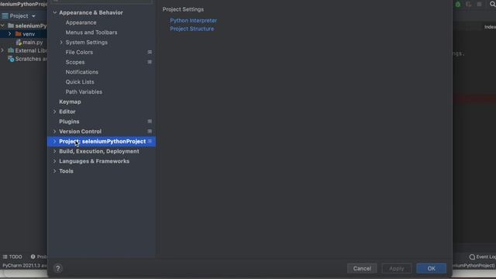This screenshot has height=279, width=496.
Task: Select Menus and Toolbars settings
Action: (x=91, y=33)
